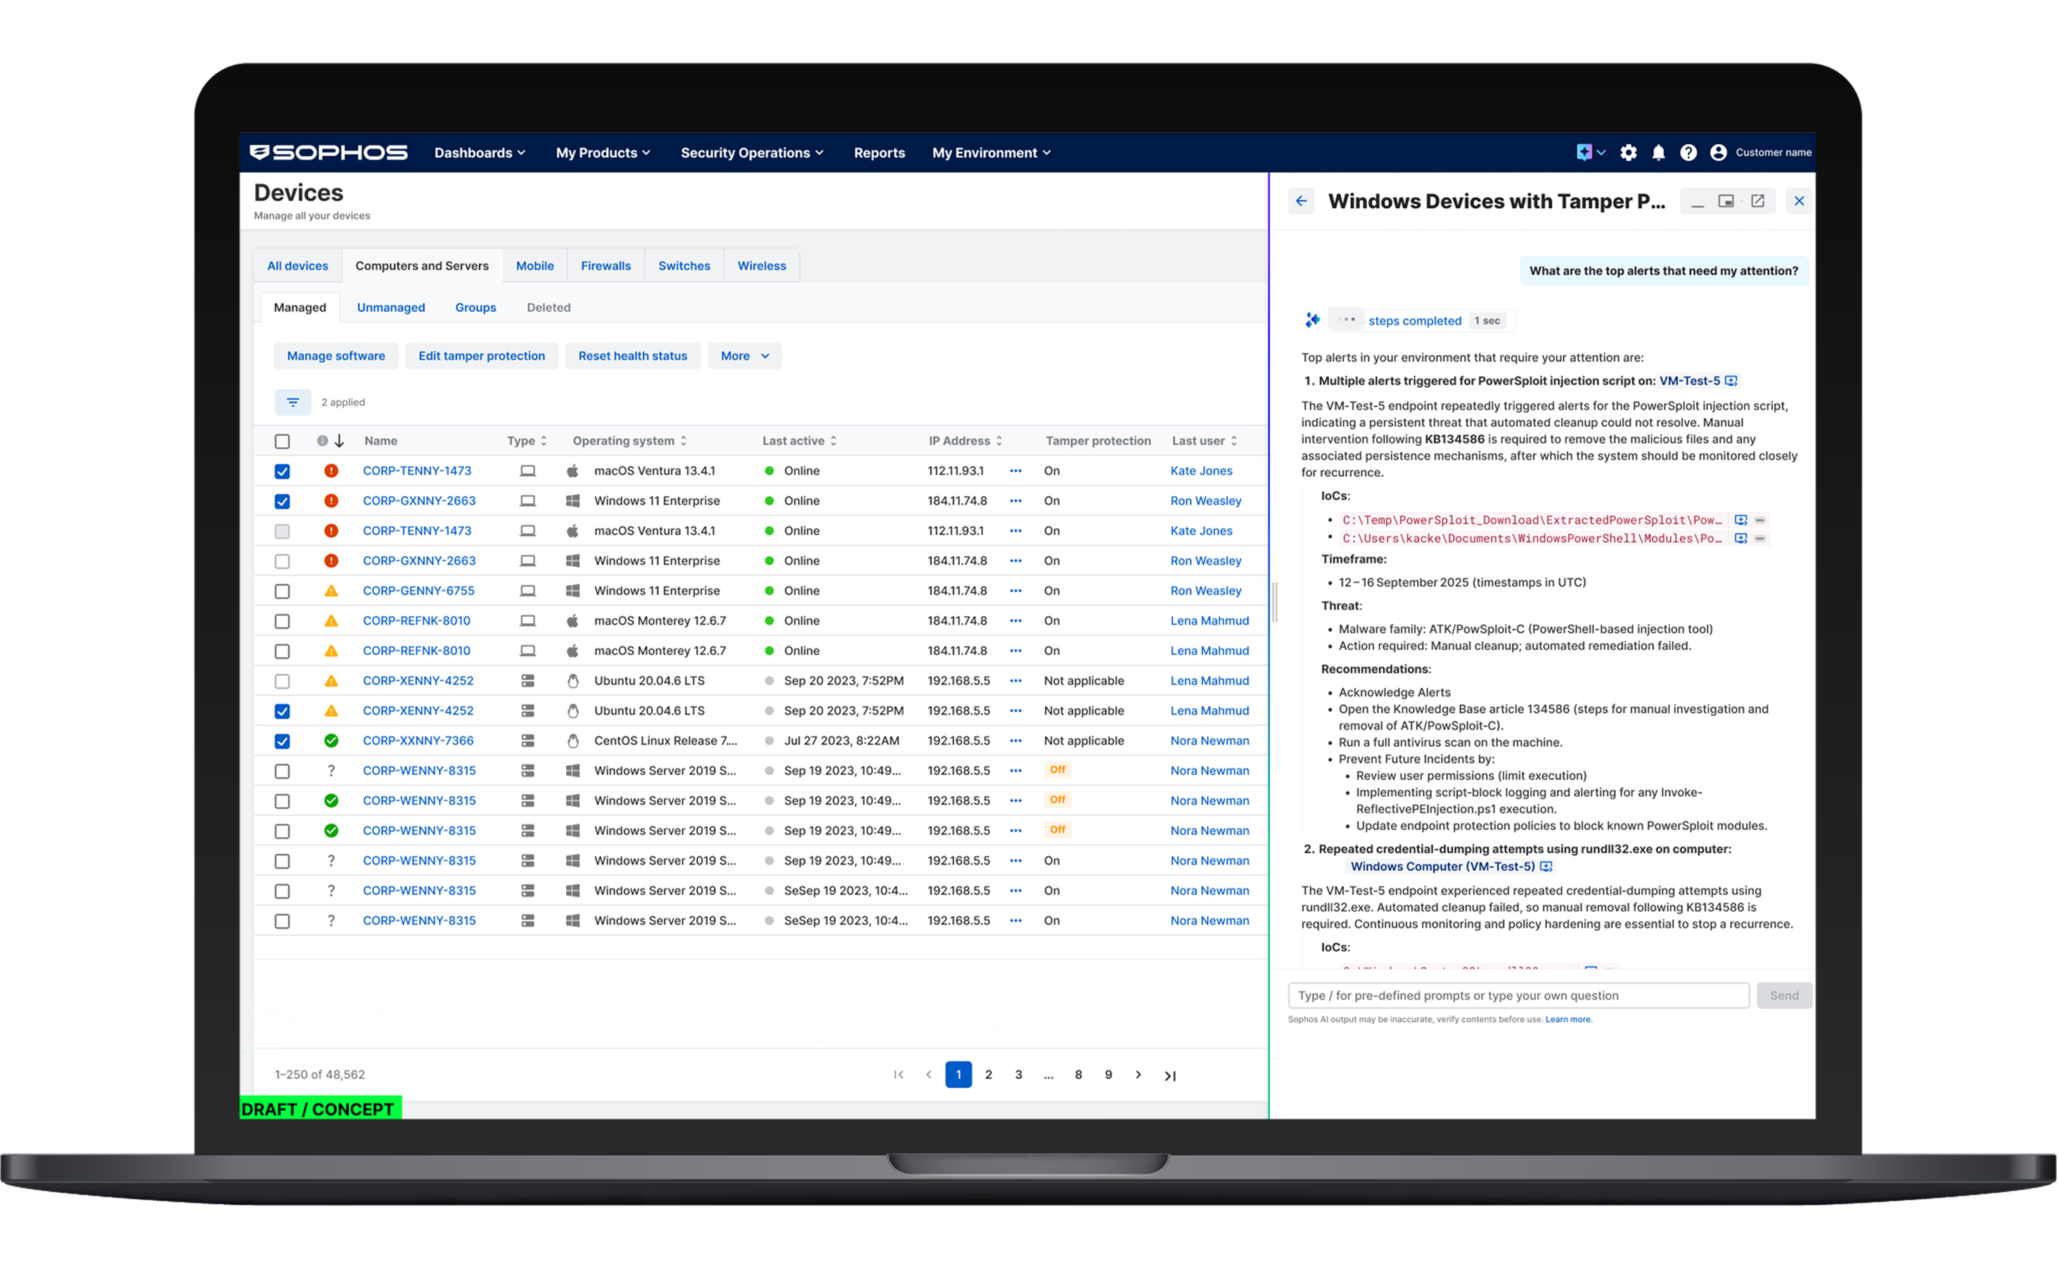This screenshot has width=2059, height=1266.
Task: Click the three-dots next to steps completed
Action: tap(1346, 320)
